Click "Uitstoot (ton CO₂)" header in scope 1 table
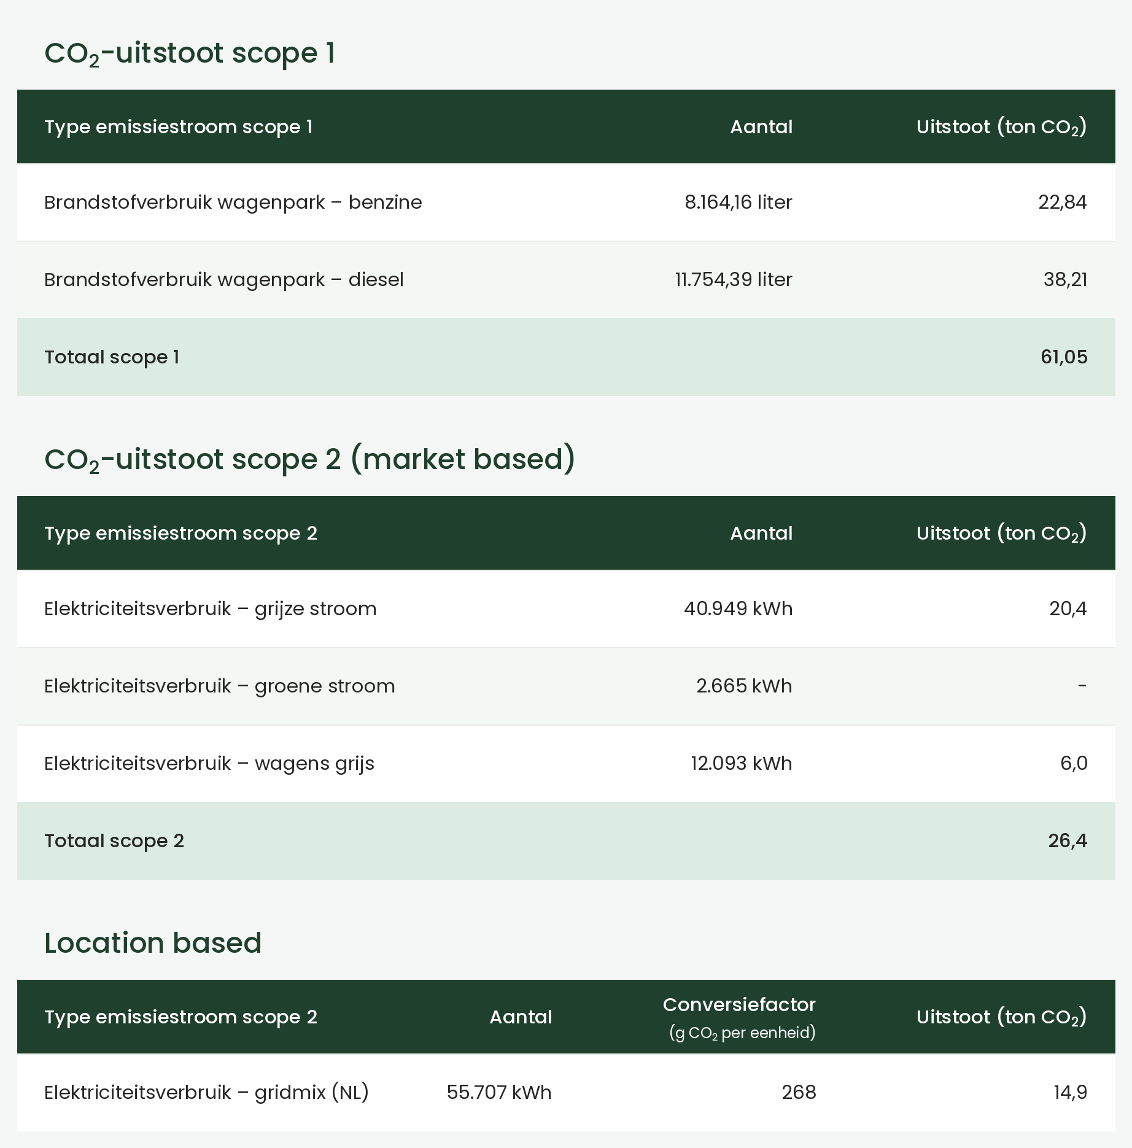The height and width of the screenshot is (1148, 1132). click(1002, 127)
